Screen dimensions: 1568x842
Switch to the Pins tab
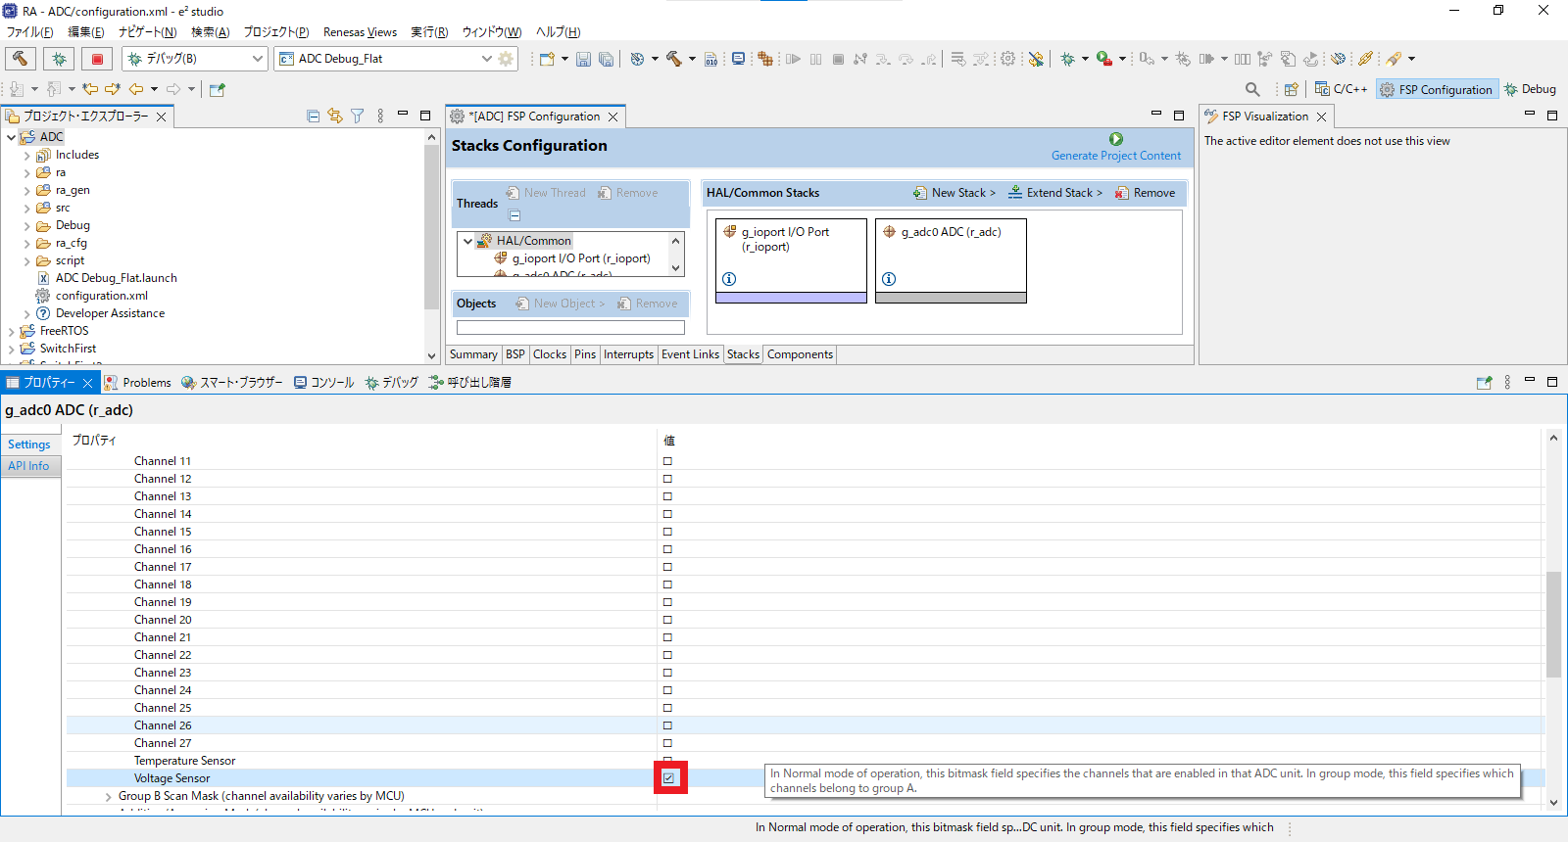(x=585, y=354)
